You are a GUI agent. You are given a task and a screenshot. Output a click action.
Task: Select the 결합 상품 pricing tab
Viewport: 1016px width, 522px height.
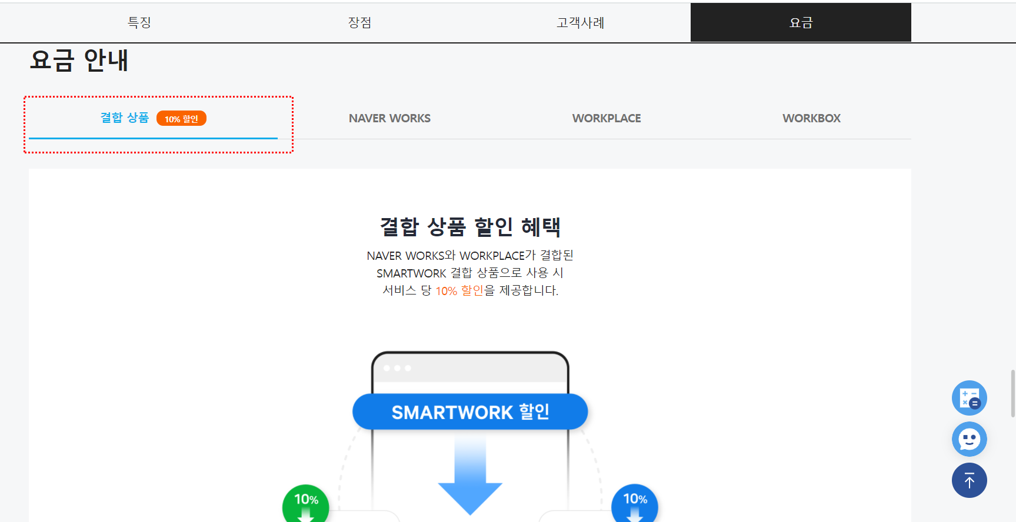[x=153, y=118]
